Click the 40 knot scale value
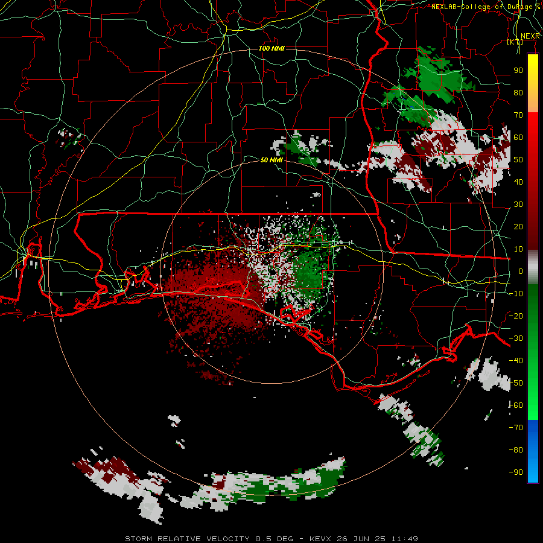 pos(518,182)
